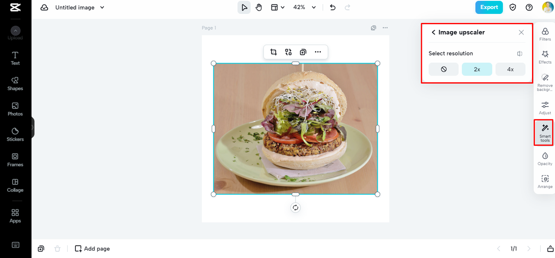Open the Smart tools tab
The image size is (555, 258).
pyautogui.click(x=545, y=133)
